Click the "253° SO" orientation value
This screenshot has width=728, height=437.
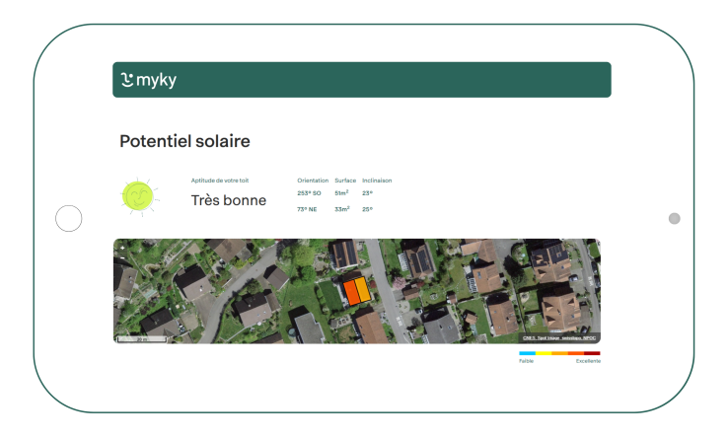tap(309, 192)
